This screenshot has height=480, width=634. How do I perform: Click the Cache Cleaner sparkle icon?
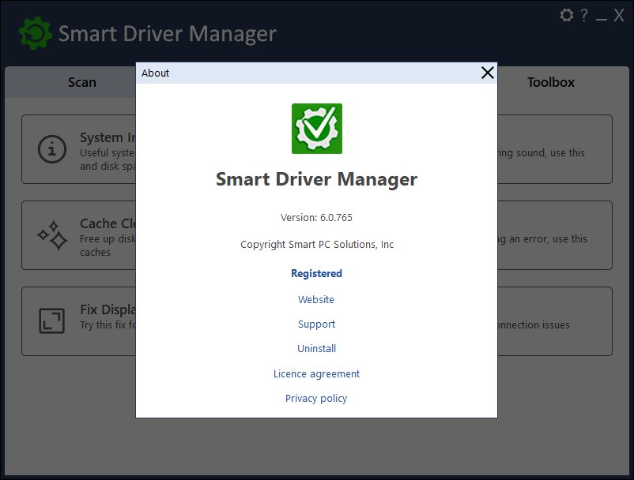pyautogui.click(x=52, y=235)
